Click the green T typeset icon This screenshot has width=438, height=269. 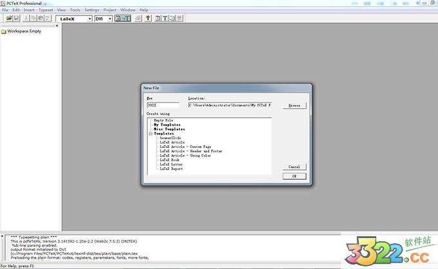click(165, 19)
